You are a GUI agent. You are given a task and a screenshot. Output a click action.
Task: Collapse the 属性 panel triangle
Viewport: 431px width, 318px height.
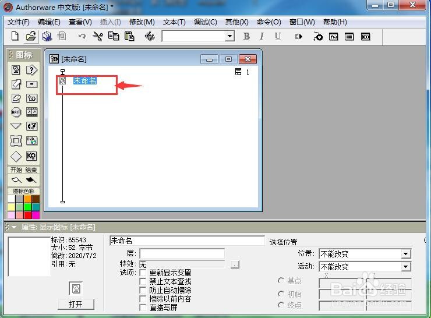click(14, 227)
